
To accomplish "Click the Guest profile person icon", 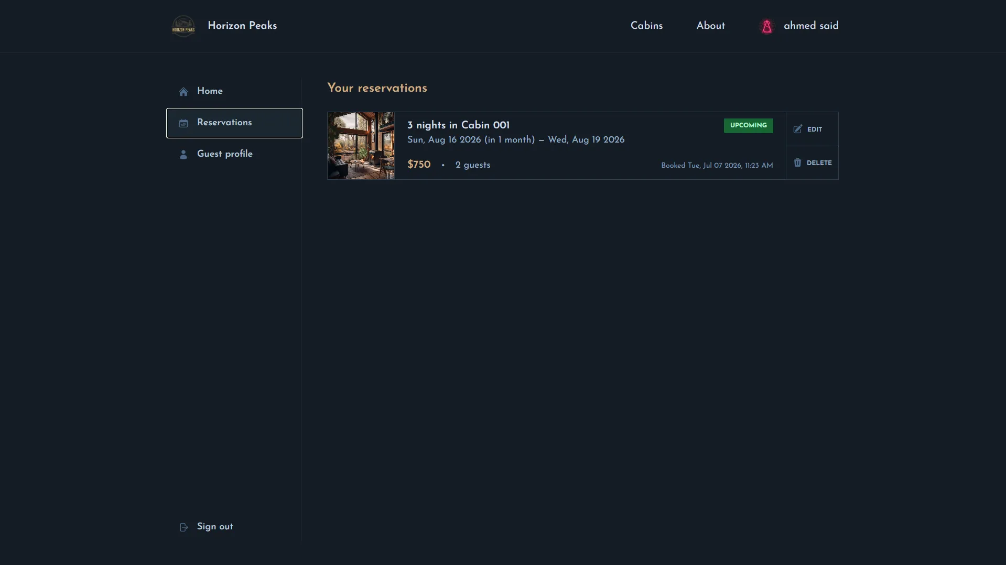I will click(x=183, y=154).
